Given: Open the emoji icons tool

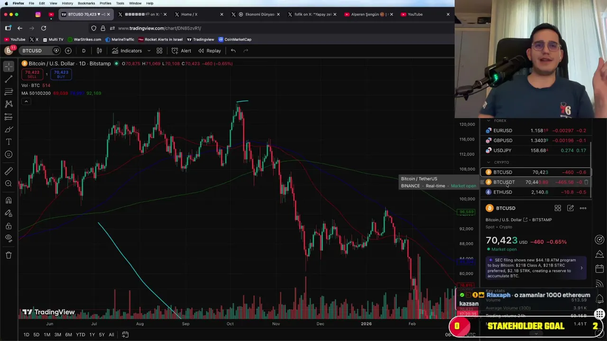Looking at the screenshot, I should (9, 154).
